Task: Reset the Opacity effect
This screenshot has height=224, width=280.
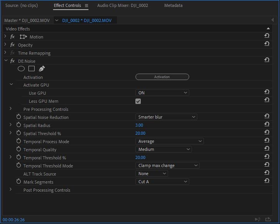Action: 267,44
